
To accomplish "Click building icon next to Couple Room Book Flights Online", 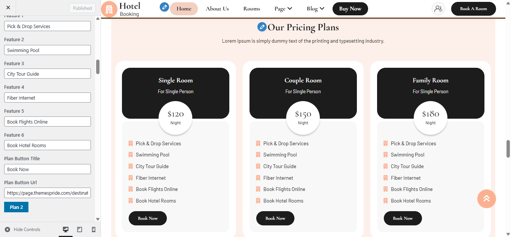I will tap(258, 189).
